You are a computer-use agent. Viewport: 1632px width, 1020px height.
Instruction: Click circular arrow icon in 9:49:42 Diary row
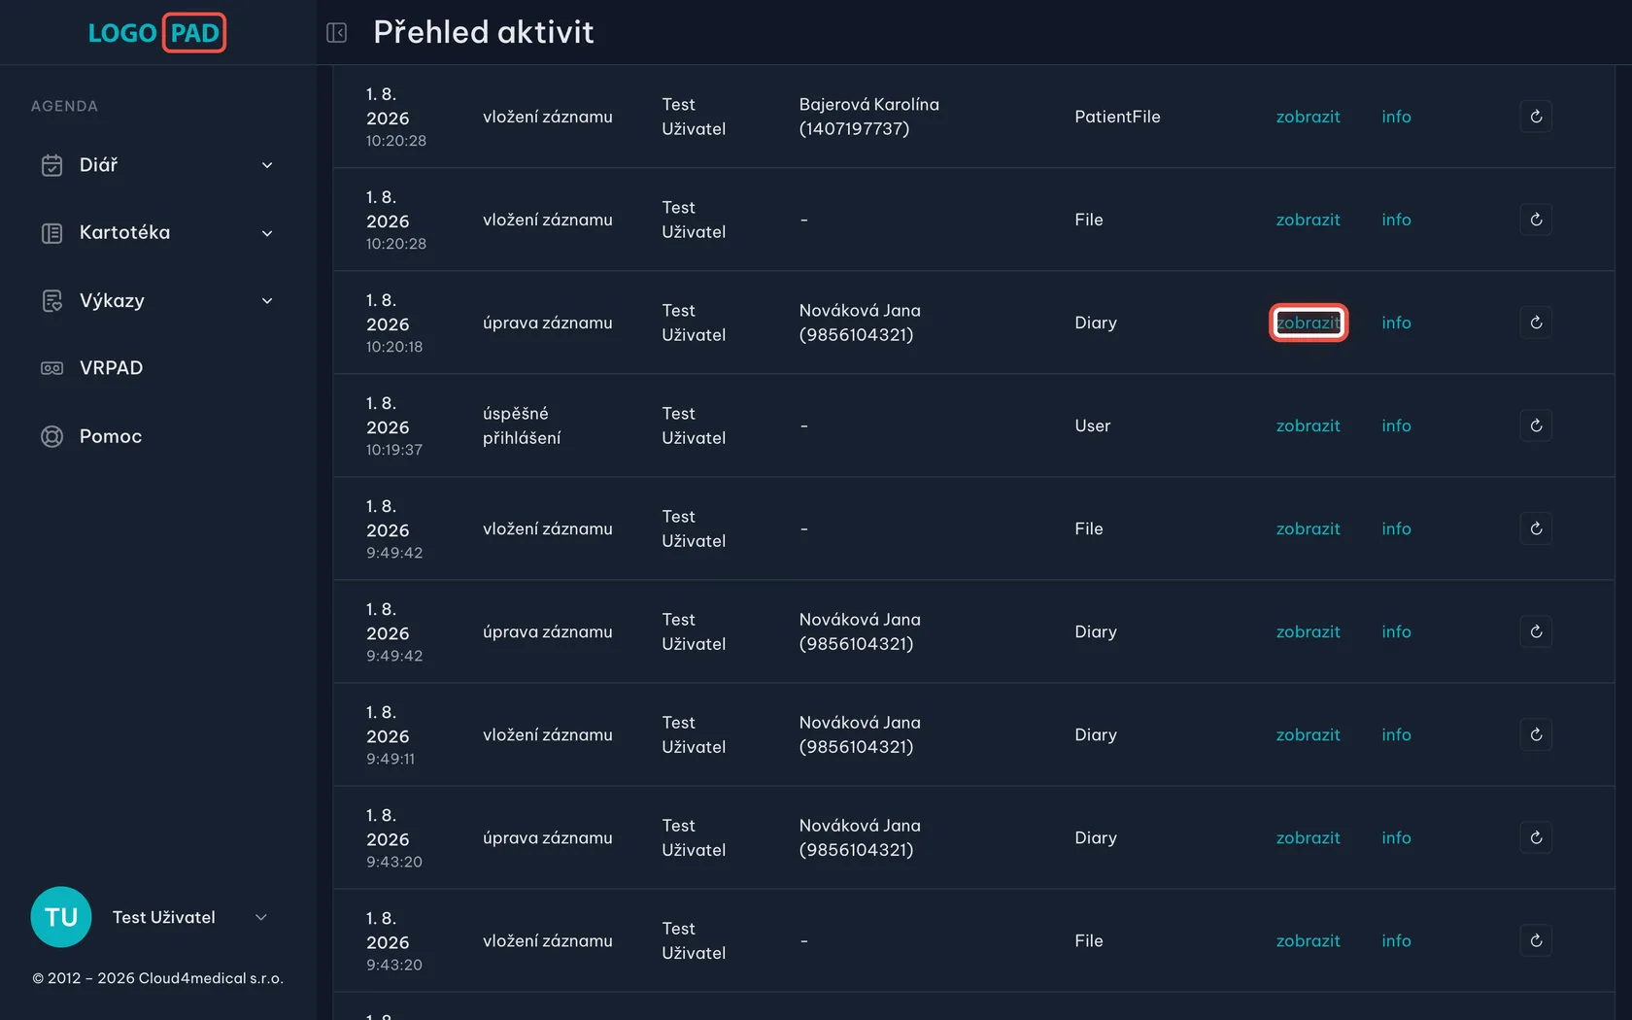(1536, 631)
